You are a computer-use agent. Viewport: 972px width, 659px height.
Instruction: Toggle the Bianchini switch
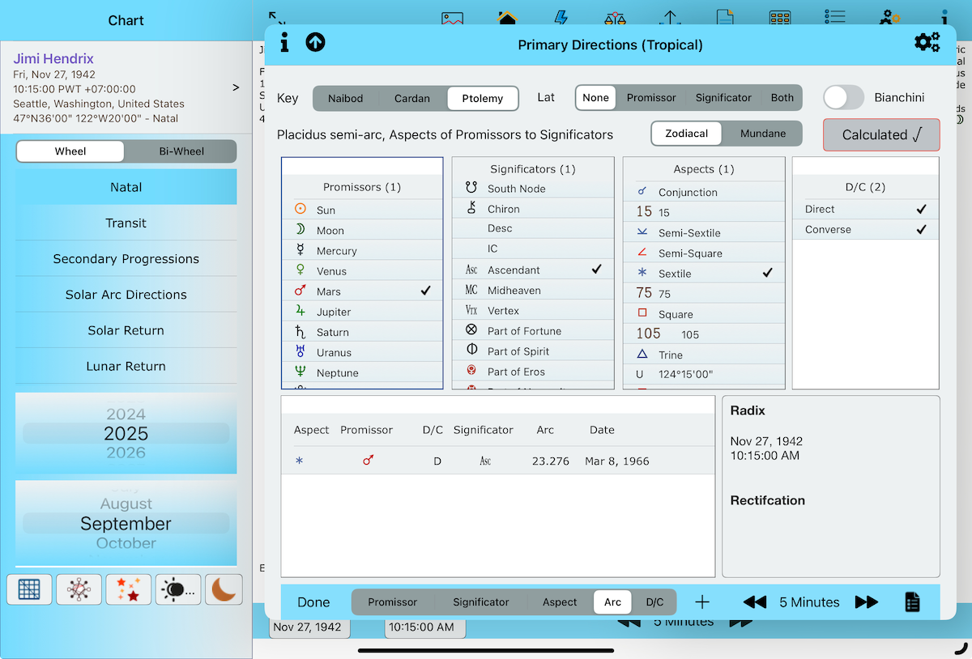point(844,97)
